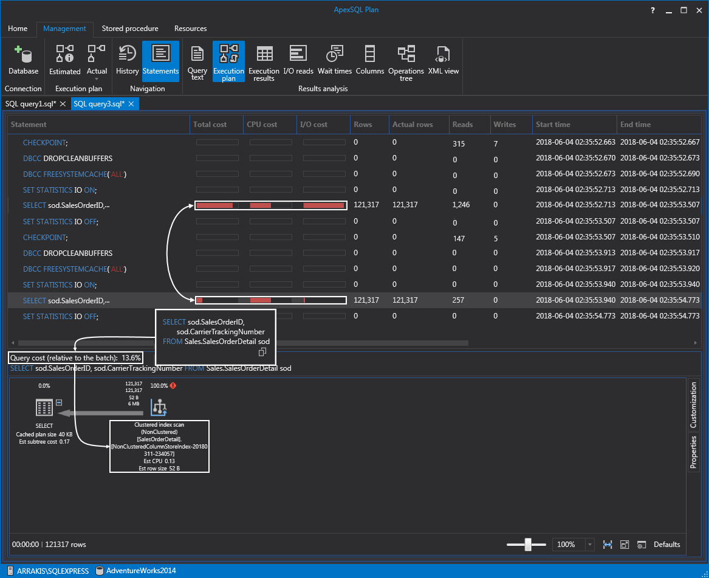
Task: Click the AdventureWorks2014 database icon
Action: tap(100, 571)
